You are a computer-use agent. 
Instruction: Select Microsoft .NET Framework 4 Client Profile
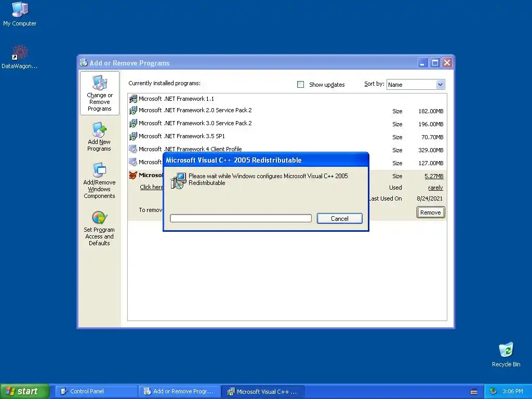(190, 149)
